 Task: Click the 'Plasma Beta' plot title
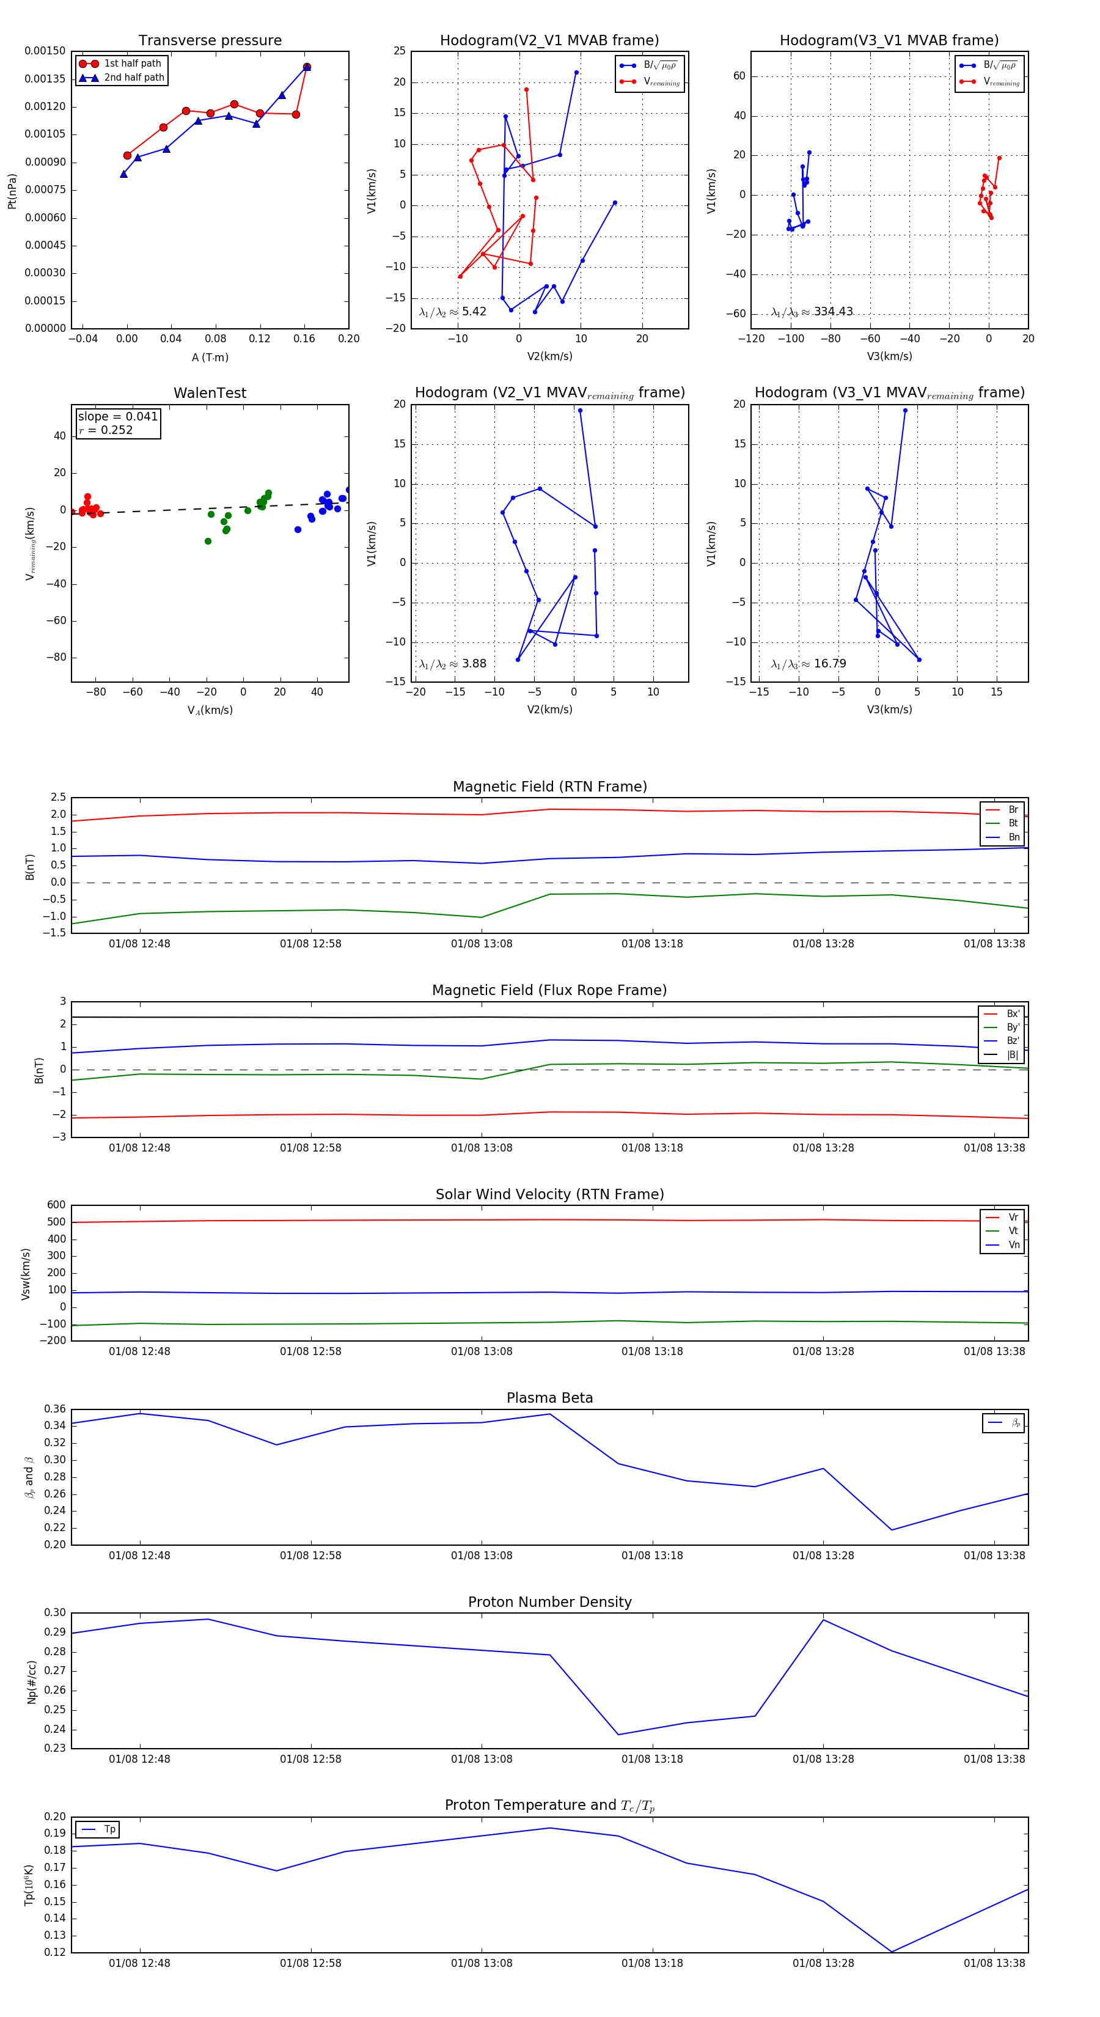549,1398
